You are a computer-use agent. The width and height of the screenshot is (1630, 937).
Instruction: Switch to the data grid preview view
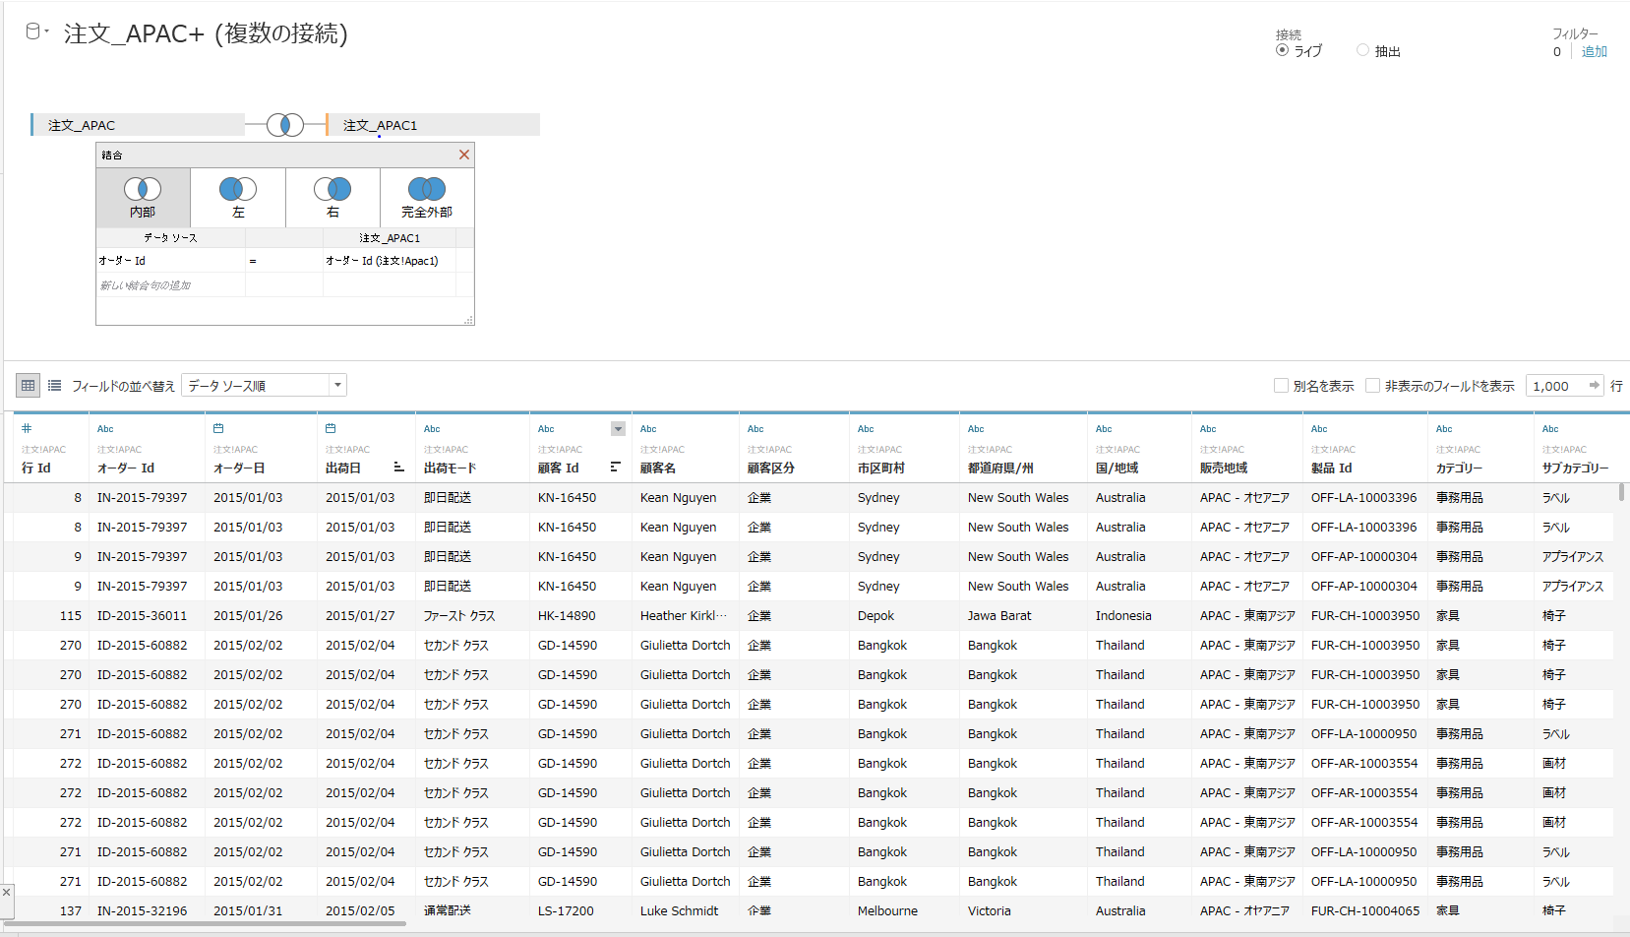(28, 386)
